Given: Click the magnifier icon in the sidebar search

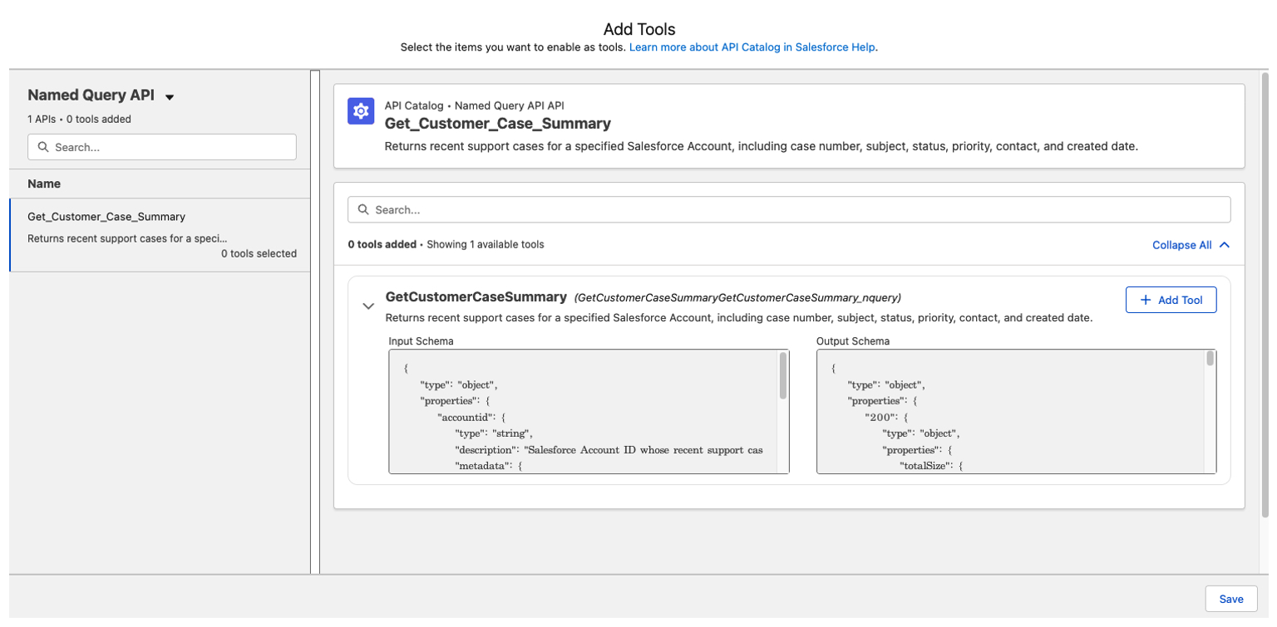Looking at the screenshot, I should (x=43, y=147).
